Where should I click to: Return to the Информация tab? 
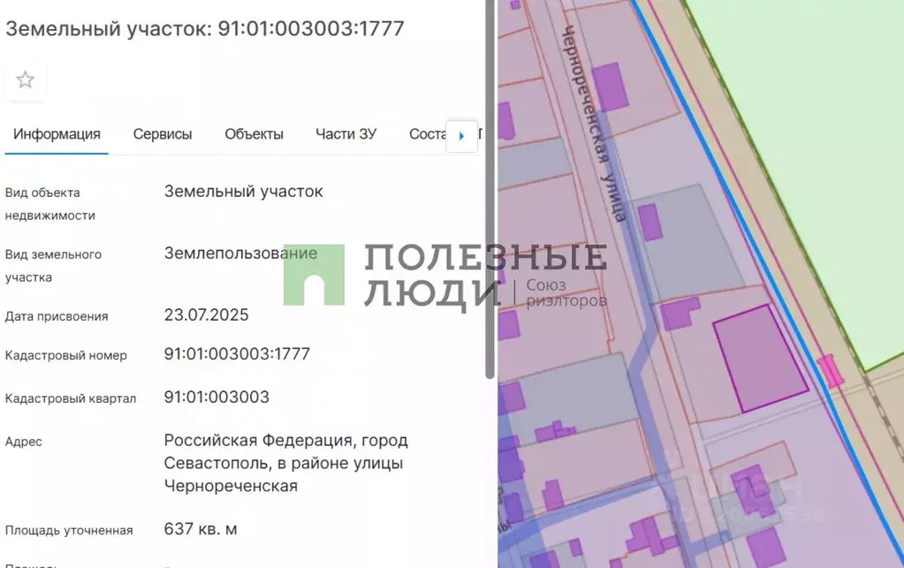(x=56, y=133)
